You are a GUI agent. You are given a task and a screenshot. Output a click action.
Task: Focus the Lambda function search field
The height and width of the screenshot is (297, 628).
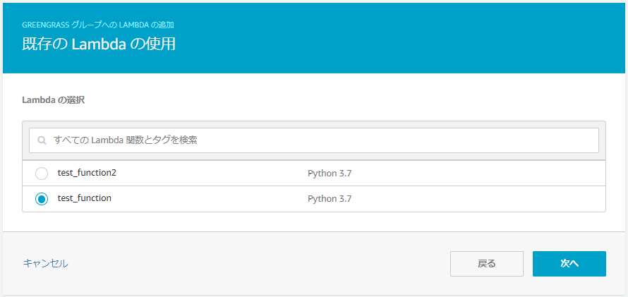pos(318,140)
